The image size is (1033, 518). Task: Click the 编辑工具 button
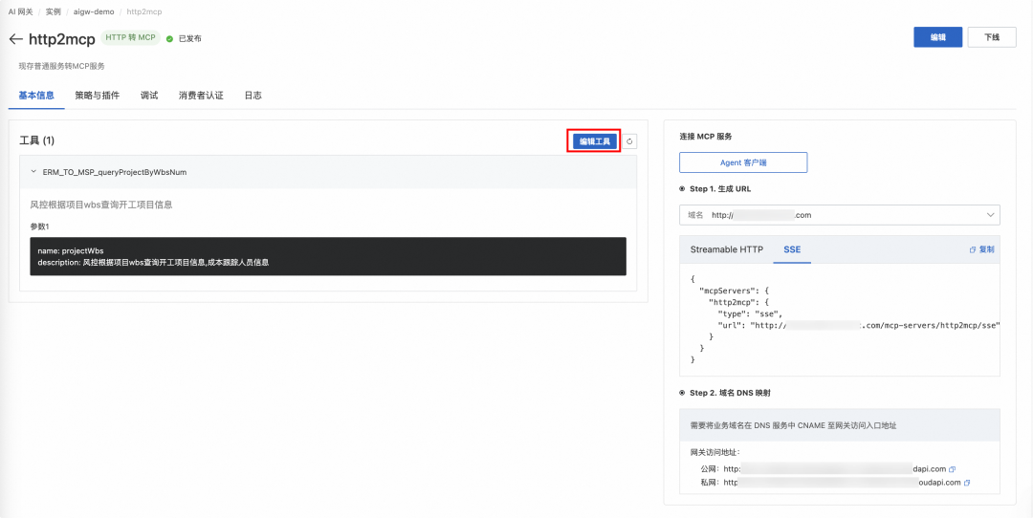click(x=594, y=141)
